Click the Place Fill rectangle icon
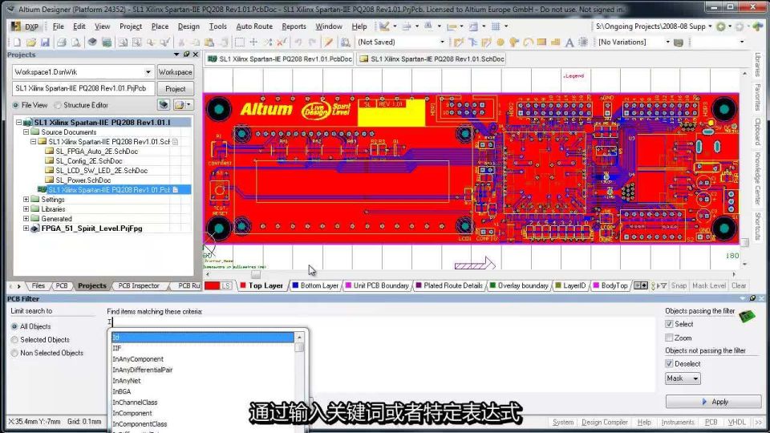 (x=541, y=42)
